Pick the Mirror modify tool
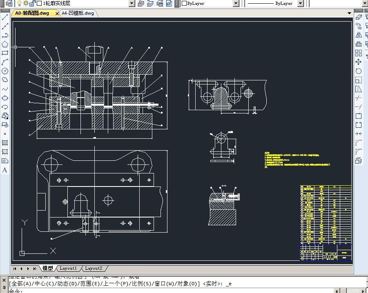Image resolution: width=368 pixels, height=293 pixels. [359, 35]
